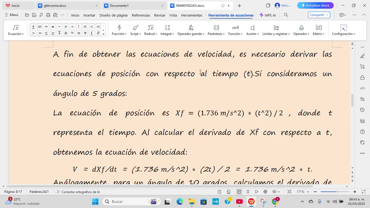Select the page layout view icon
370x208 pixels.
click(239, 192)
